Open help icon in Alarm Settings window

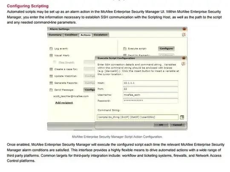point(184,35)
